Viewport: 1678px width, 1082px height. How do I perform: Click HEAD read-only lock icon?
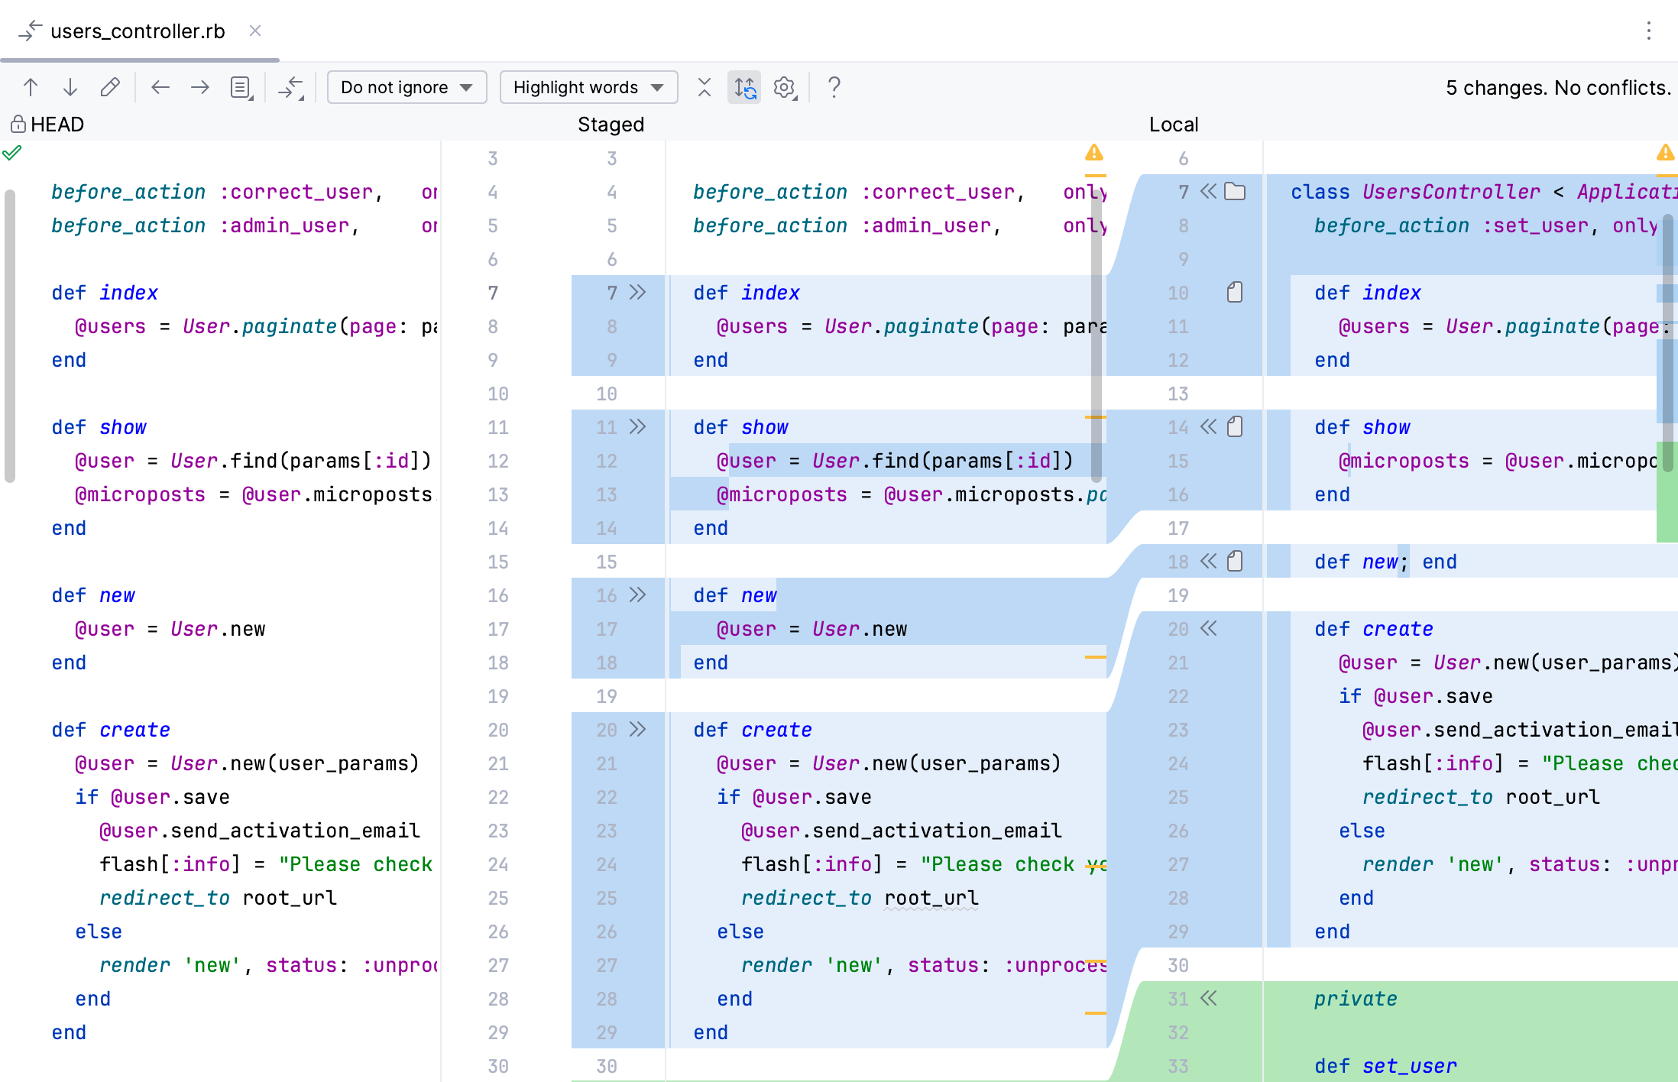18,124
